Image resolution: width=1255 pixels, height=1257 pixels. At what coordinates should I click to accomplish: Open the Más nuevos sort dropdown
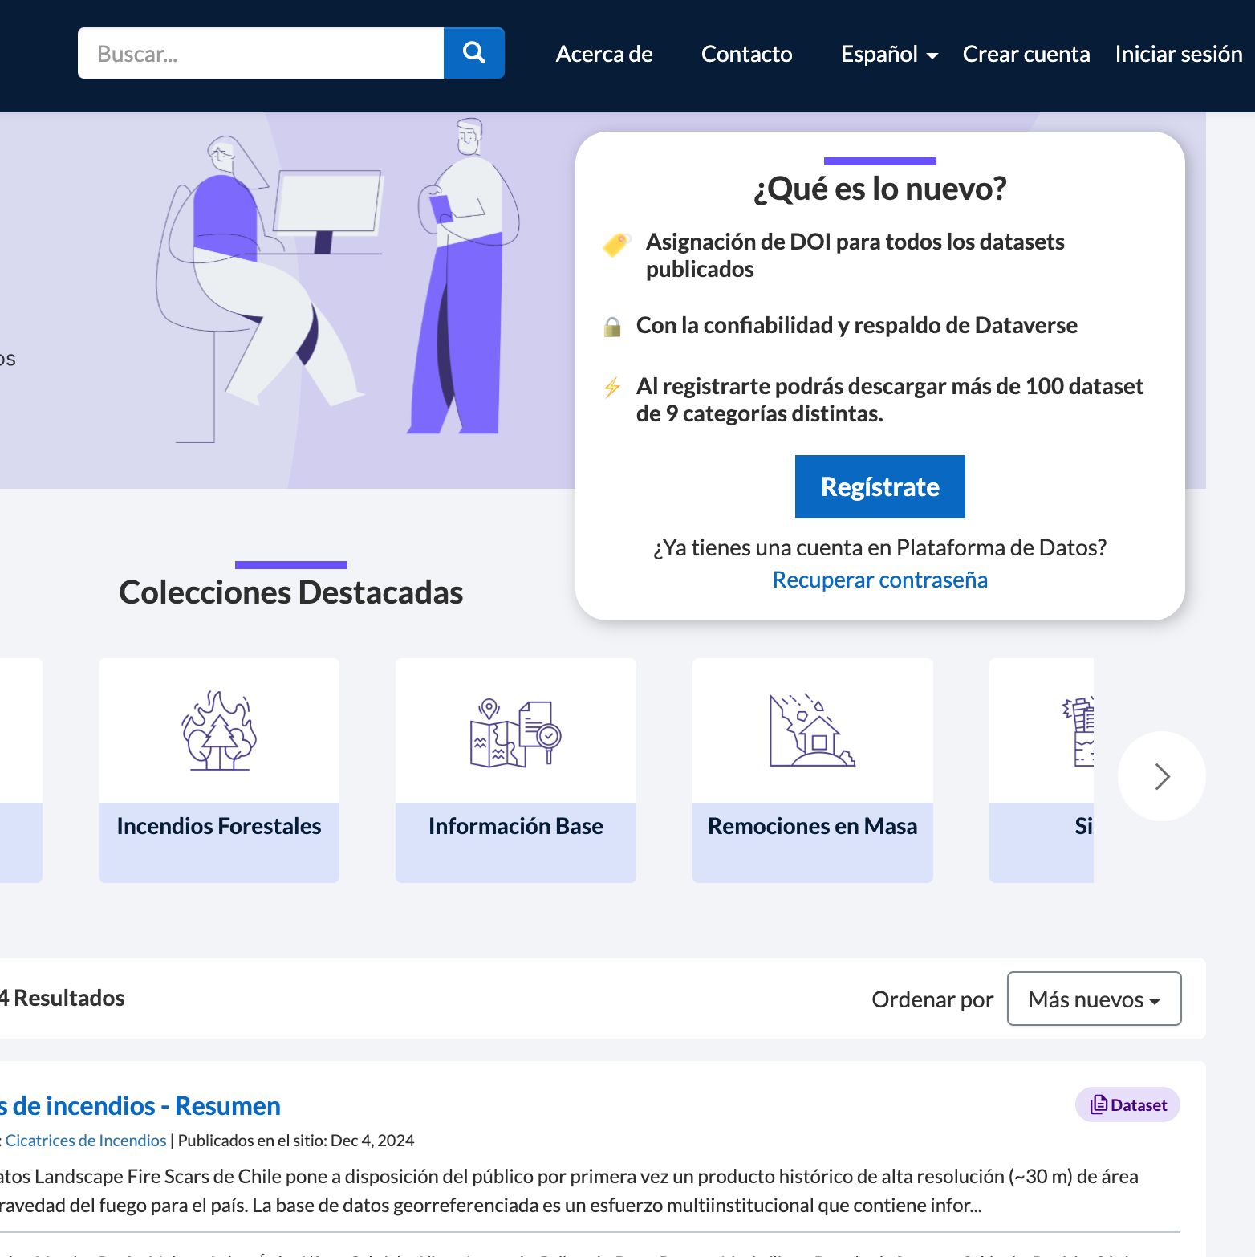(1095, 999)
